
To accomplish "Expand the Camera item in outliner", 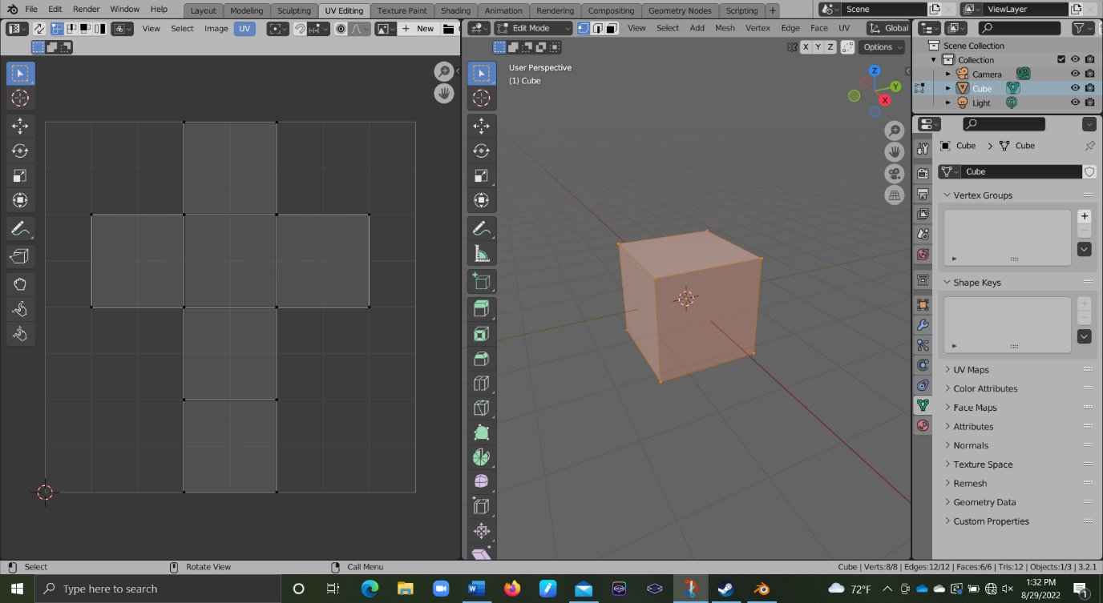I will tap(948, 74).
